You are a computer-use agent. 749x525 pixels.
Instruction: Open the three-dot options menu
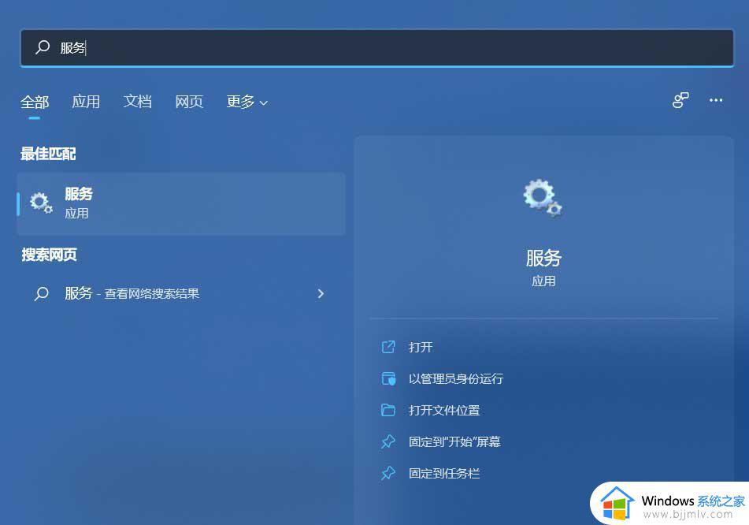pos(716,100)
